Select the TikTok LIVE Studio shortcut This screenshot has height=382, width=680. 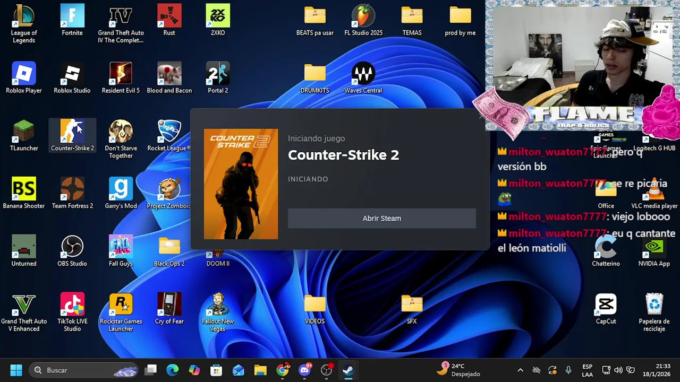pos(72,312)
